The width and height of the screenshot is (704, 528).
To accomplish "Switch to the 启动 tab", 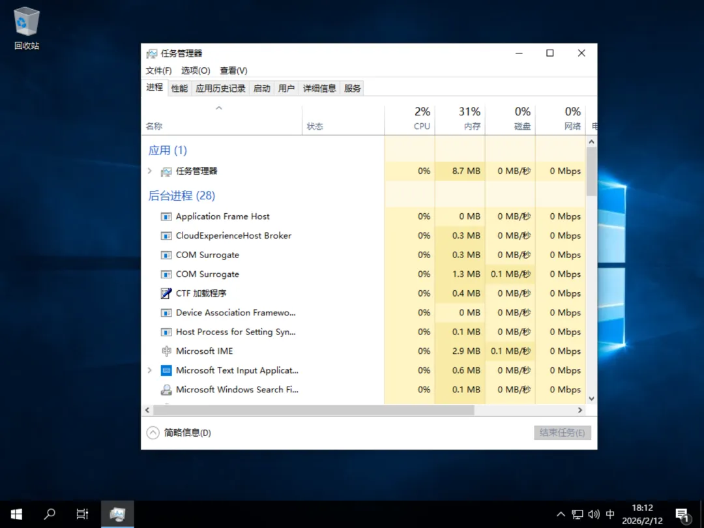I will (x=262, y=89).
